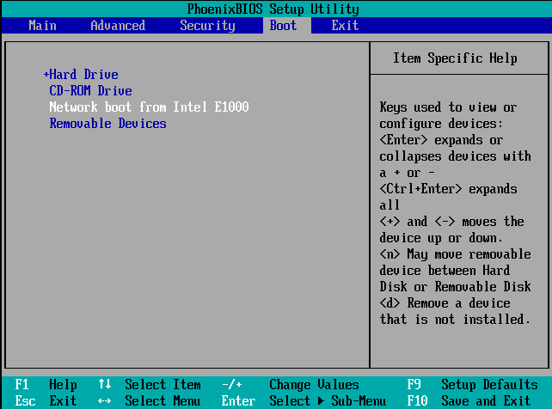Select Network boot from Intel E1000
Image resolution: width=552 pixels, height=409 pixels.
point(149,107)
